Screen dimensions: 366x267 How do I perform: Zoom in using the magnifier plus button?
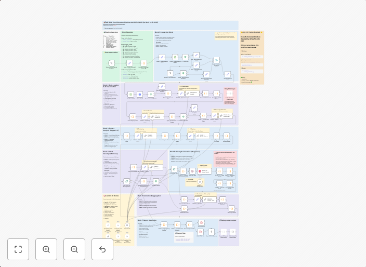point(46,249)
